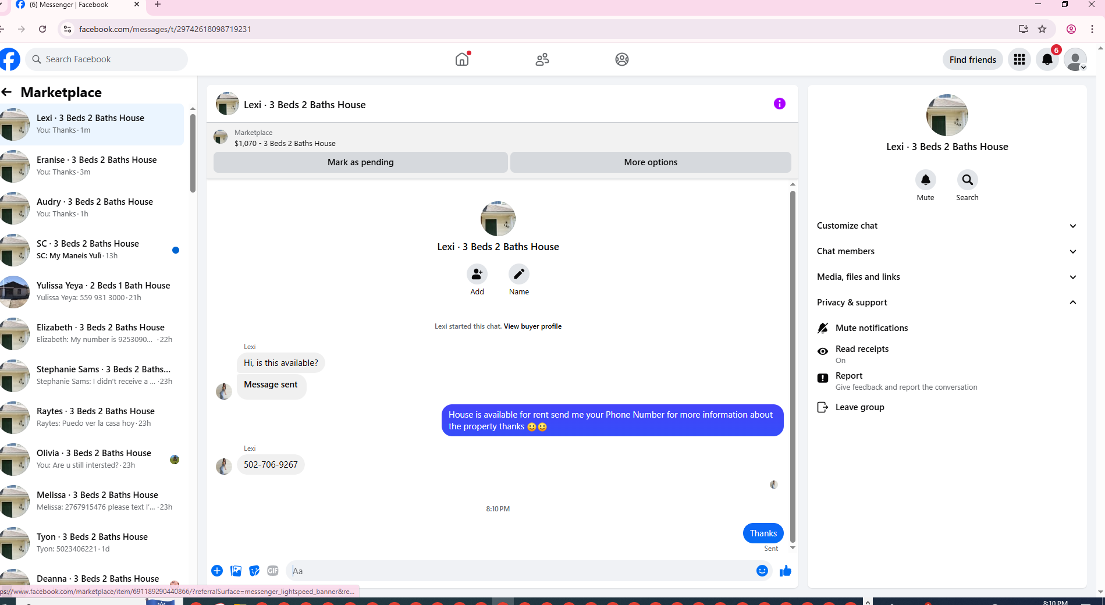The image size is (1105, 605).
Task: Click the Report conversation icon
Action: (823, 378)
